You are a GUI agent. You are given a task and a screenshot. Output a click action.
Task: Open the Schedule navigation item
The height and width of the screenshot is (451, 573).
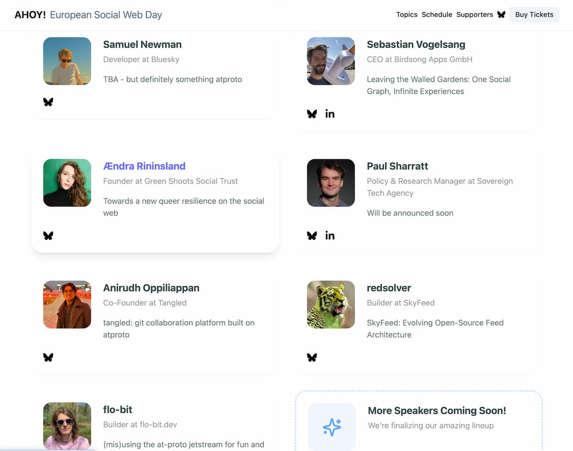pos(437,15)
